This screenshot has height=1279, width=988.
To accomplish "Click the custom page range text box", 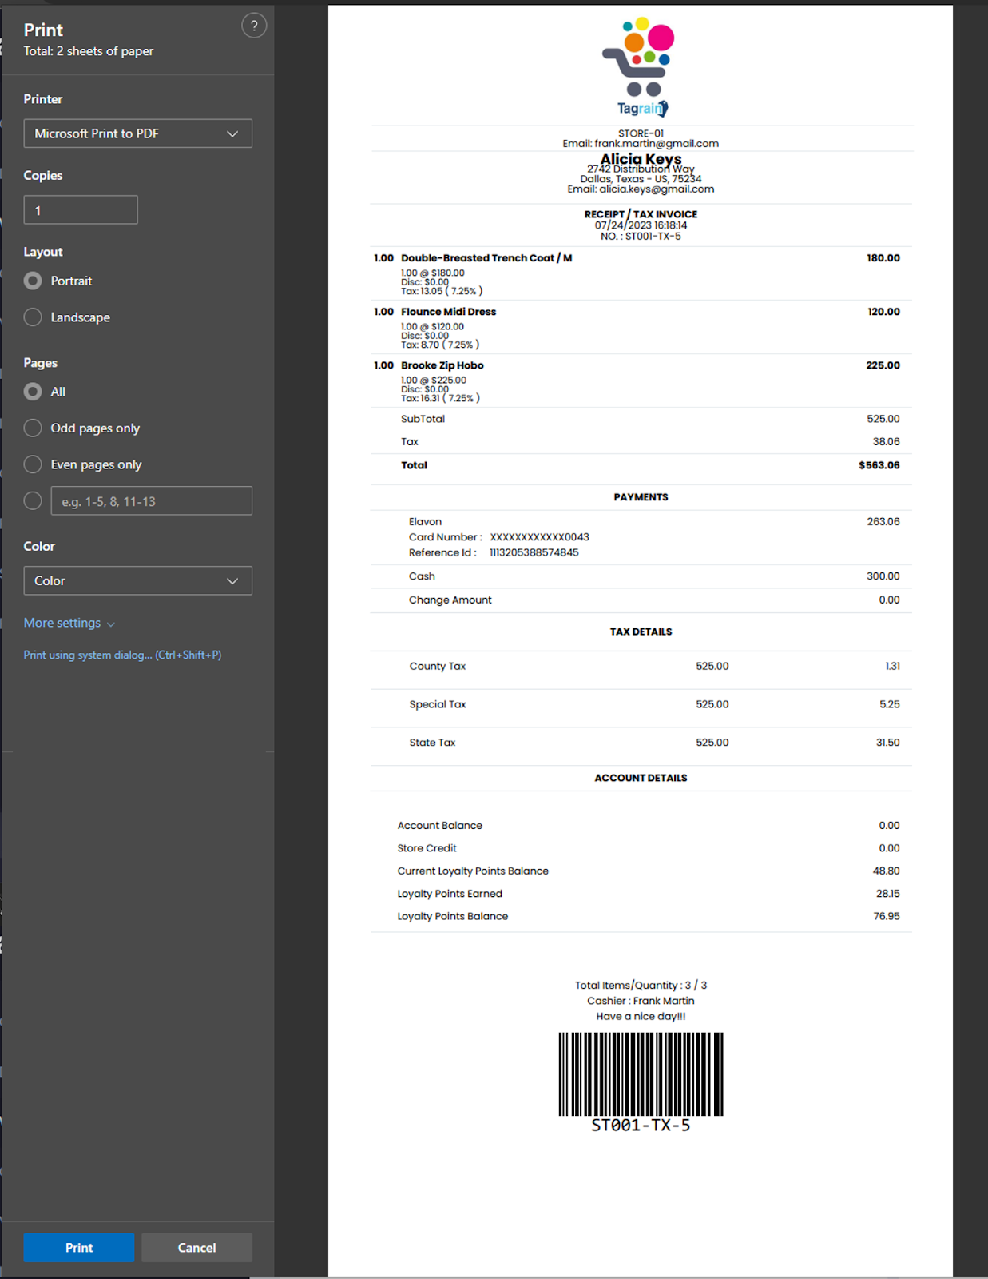I will click(x=152, y=501).
